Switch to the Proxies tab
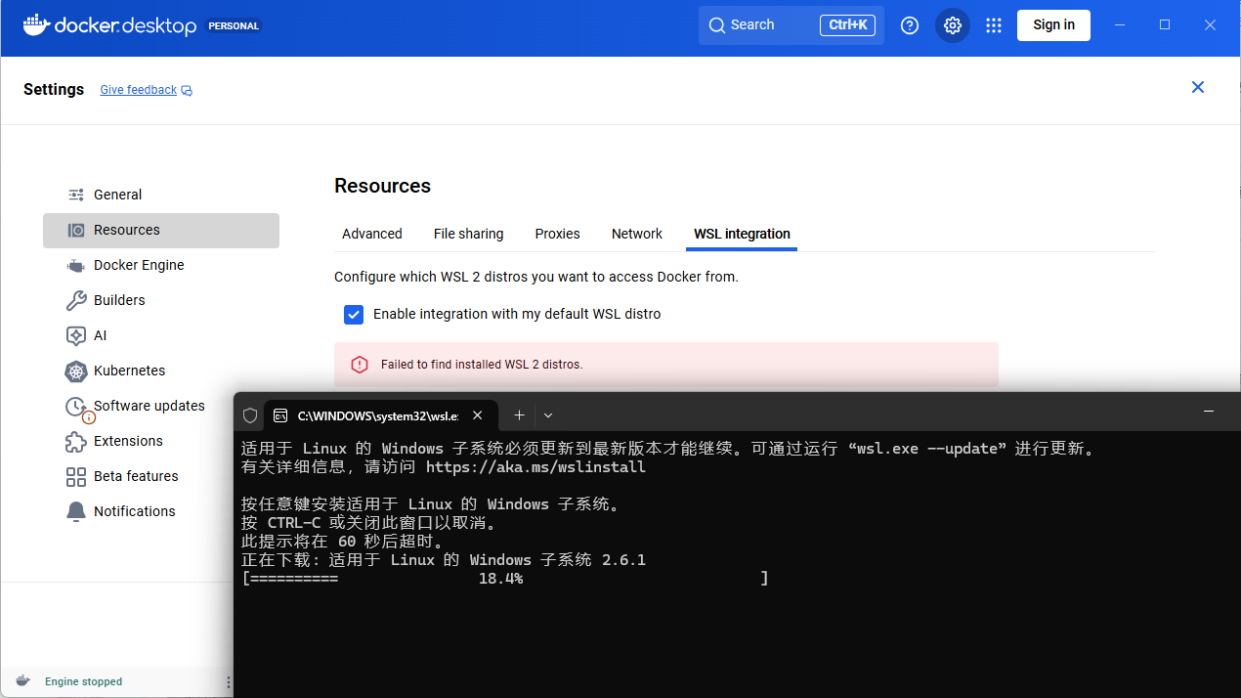This screenshot has height=698, width=1241. [x=558, y=234]
